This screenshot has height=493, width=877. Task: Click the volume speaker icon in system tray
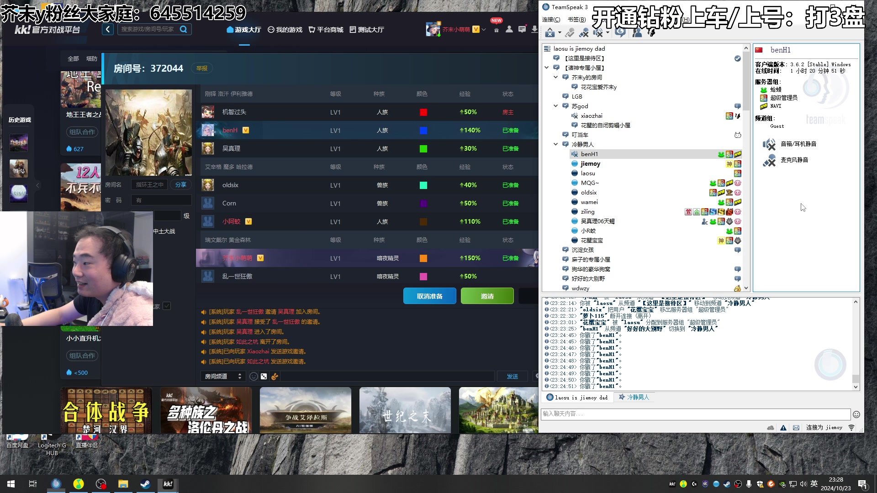click(803, 484)
